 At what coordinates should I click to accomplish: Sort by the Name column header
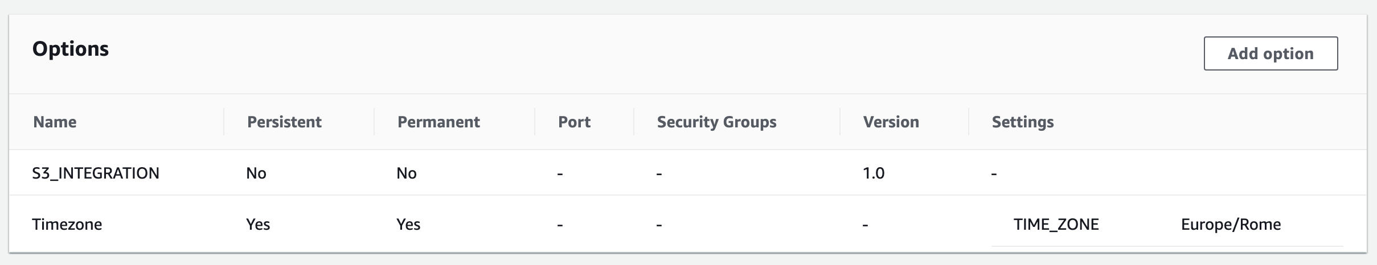point(55,122)
